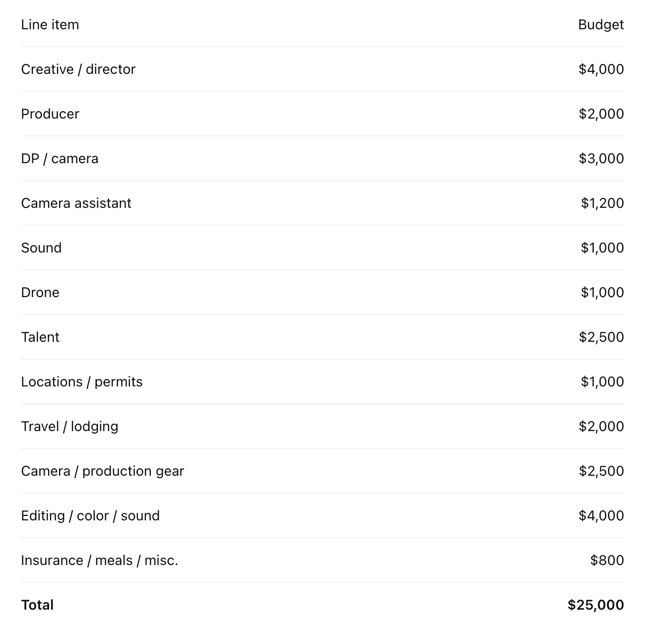Viewport: 662px width, 629px height.
Task: Select the Creative / director row label
Action: pyautogui.click(x=78, y=69)
